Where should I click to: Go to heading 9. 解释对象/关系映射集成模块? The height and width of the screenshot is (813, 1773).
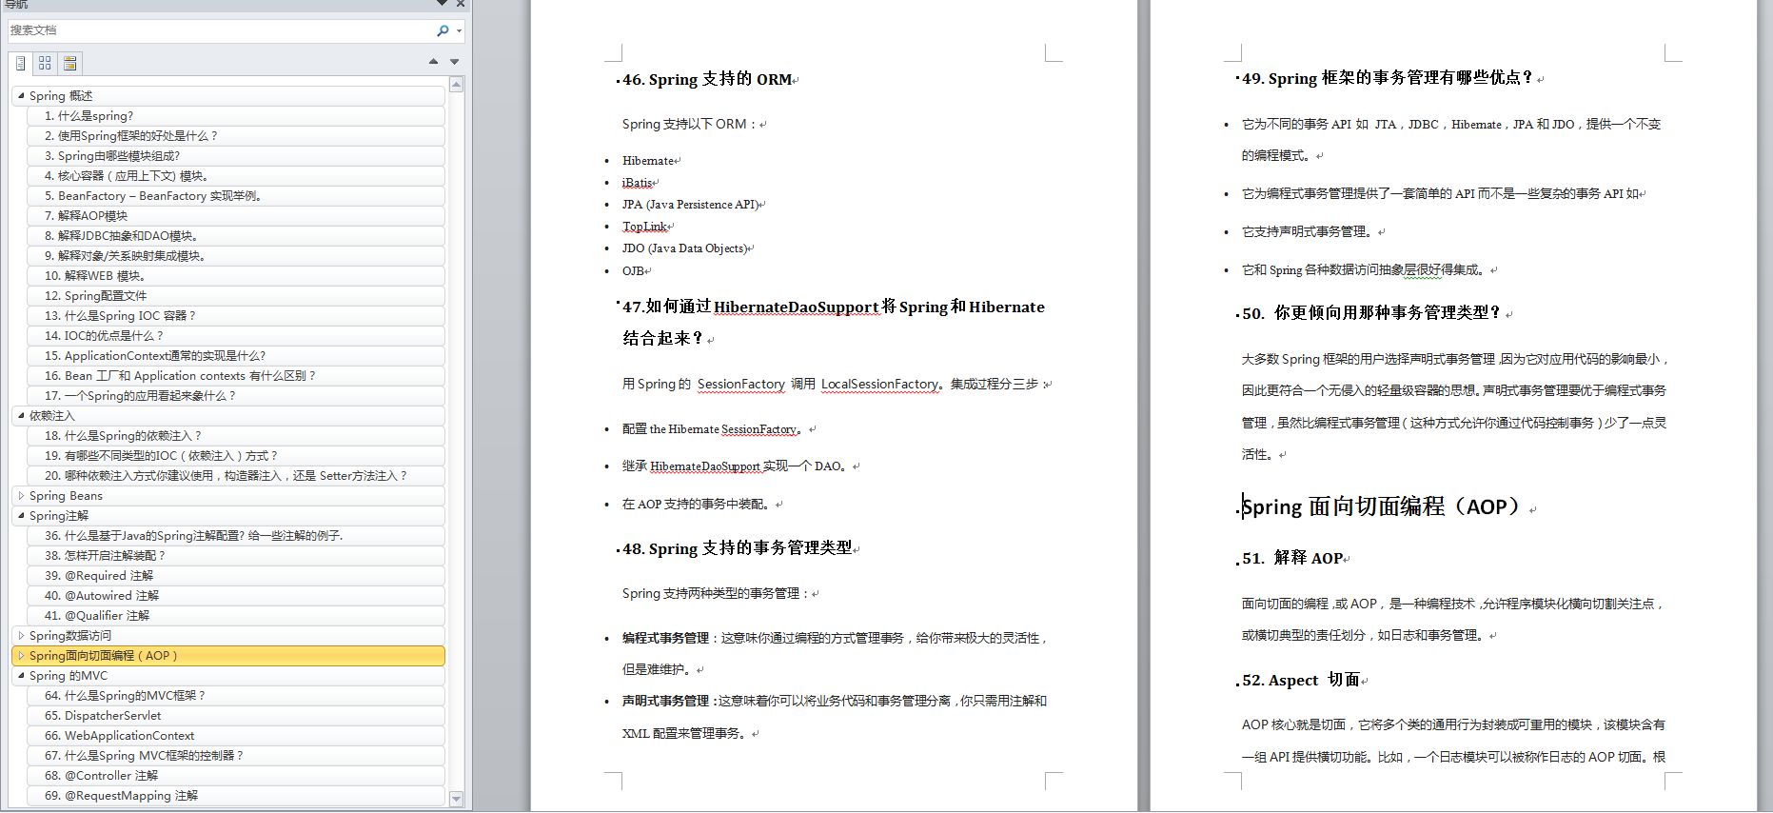tap(235, 256)
